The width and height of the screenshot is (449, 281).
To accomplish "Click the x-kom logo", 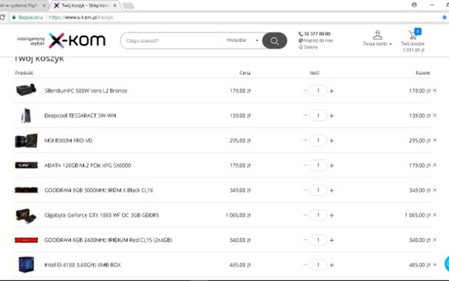I will (x=77, y=41).
